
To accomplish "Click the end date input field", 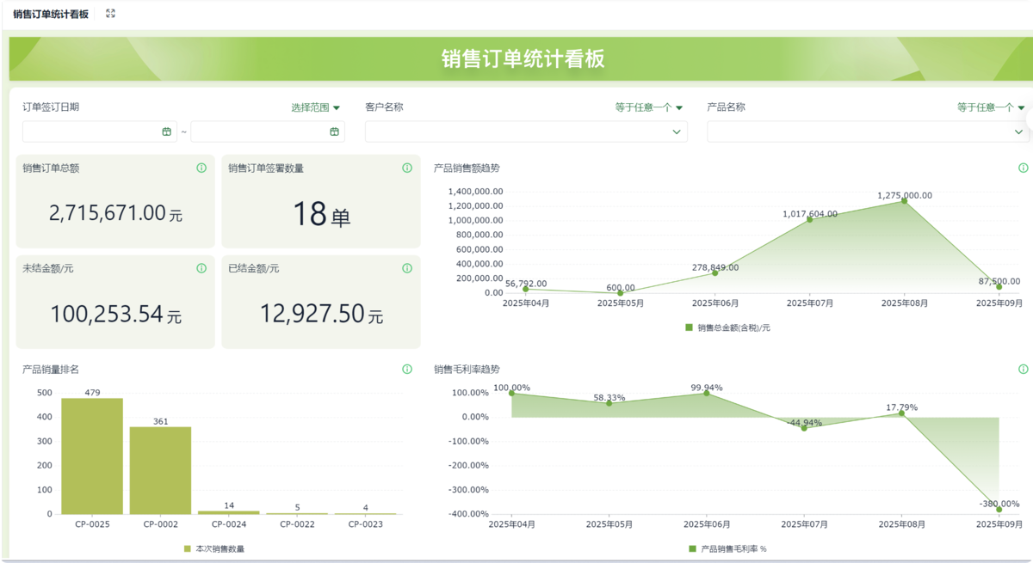I will pyautogui.click(x=267, y=132).
